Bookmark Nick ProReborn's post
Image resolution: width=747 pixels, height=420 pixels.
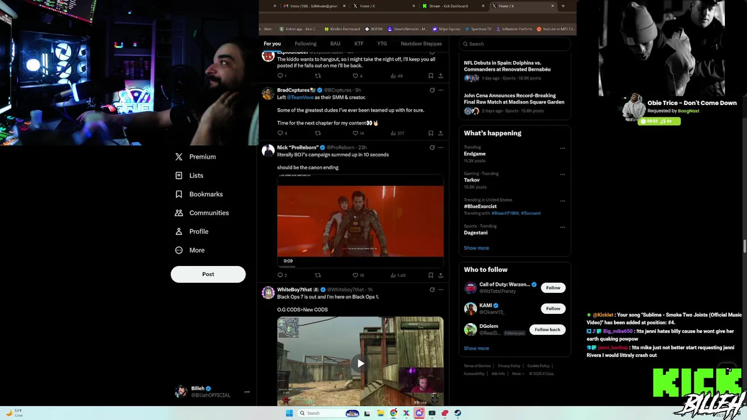click(431, 275)
